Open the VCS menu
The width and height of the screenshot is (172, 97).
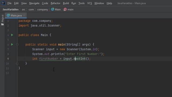(89, 3)
